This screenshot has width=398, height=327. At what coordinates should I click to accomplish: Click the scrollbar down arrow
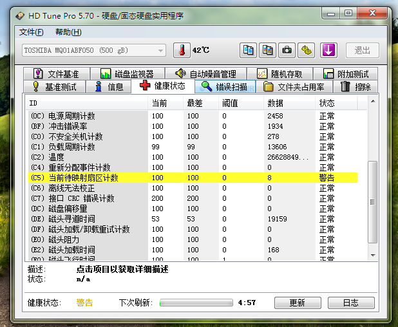click(373, 255)
